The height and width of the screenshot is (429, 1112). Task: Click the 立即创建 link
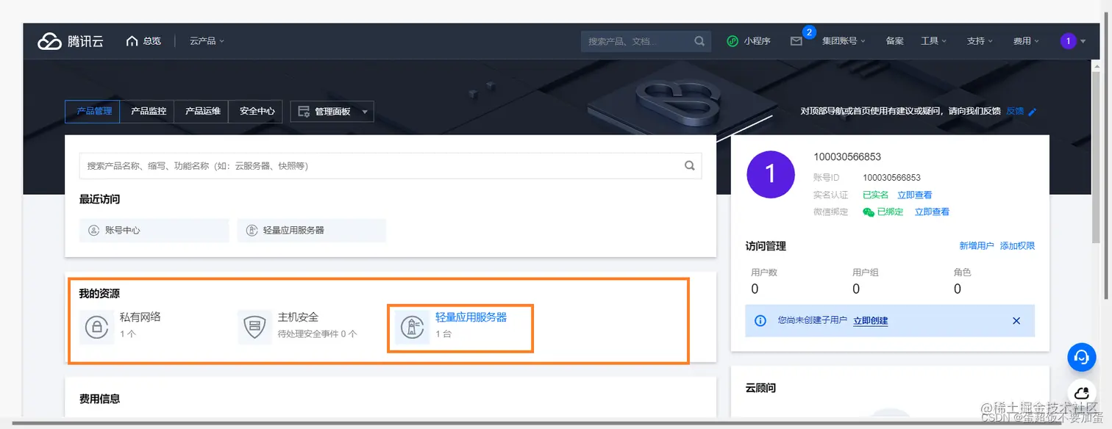pyautogui.click(x=871, y=321)
